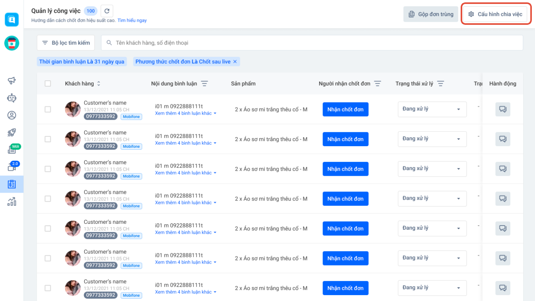The width and height of the screenshot is (535, 301).
Task: Open the statistics chart icon in sidebar
Action: (x=12, y=202)
